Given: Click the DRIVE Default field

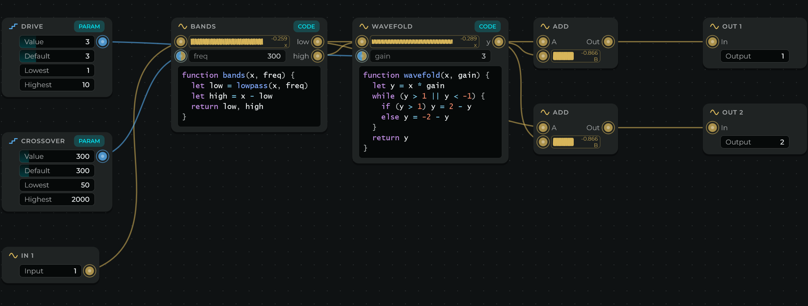Looking at the screenshot, I should tap(57, 56).
